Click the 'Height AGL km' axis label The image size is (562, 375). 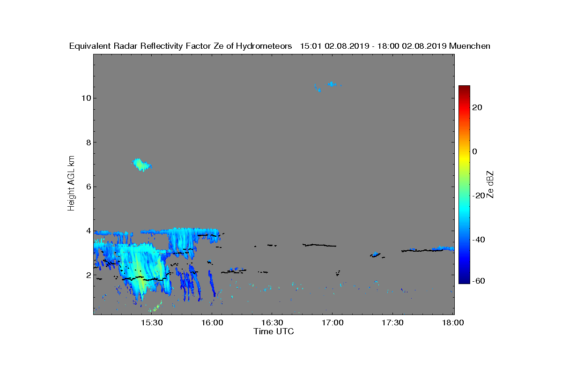[x=71, y=184]
